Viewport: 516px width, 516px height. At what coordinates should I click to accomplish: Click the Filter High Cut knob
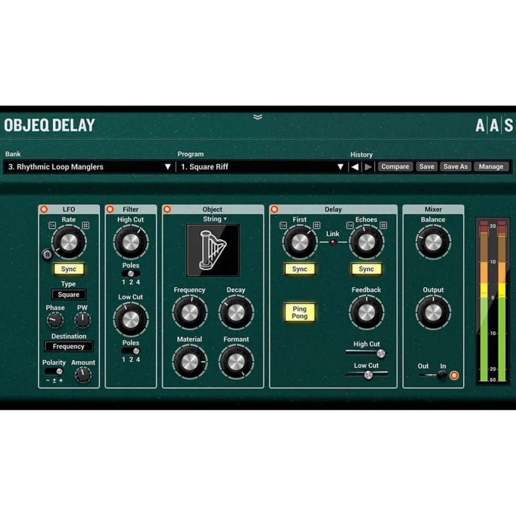131,243
